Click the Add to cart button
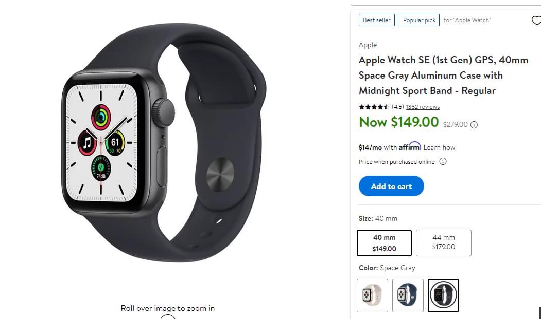Screen dimensions: 541x319 (391, 186)
